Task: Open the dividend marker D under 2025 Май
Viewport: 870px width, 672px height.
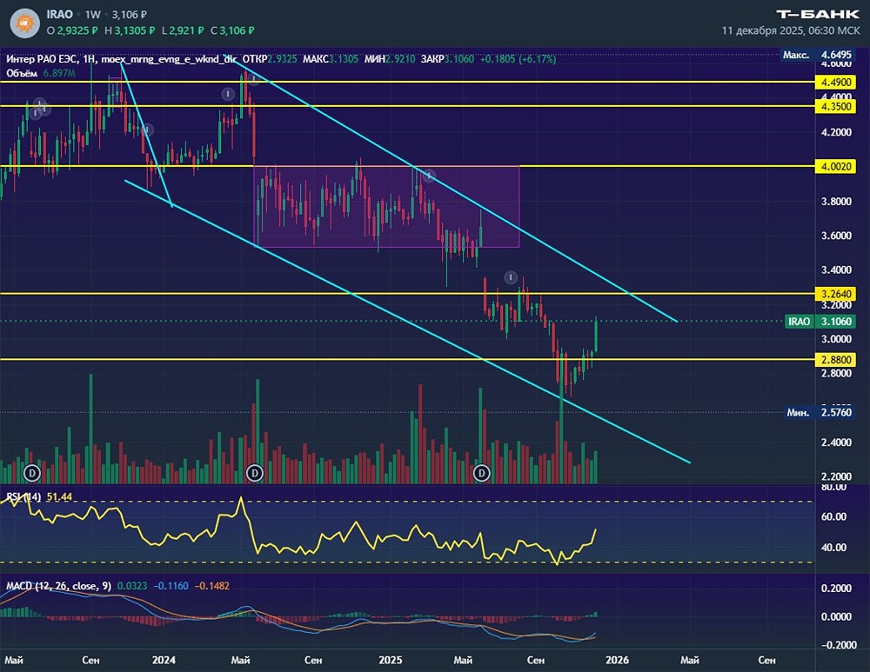Action: pos(482,473)
